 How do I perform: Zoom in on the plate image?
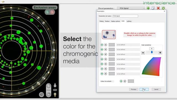[x=49, y=86]
